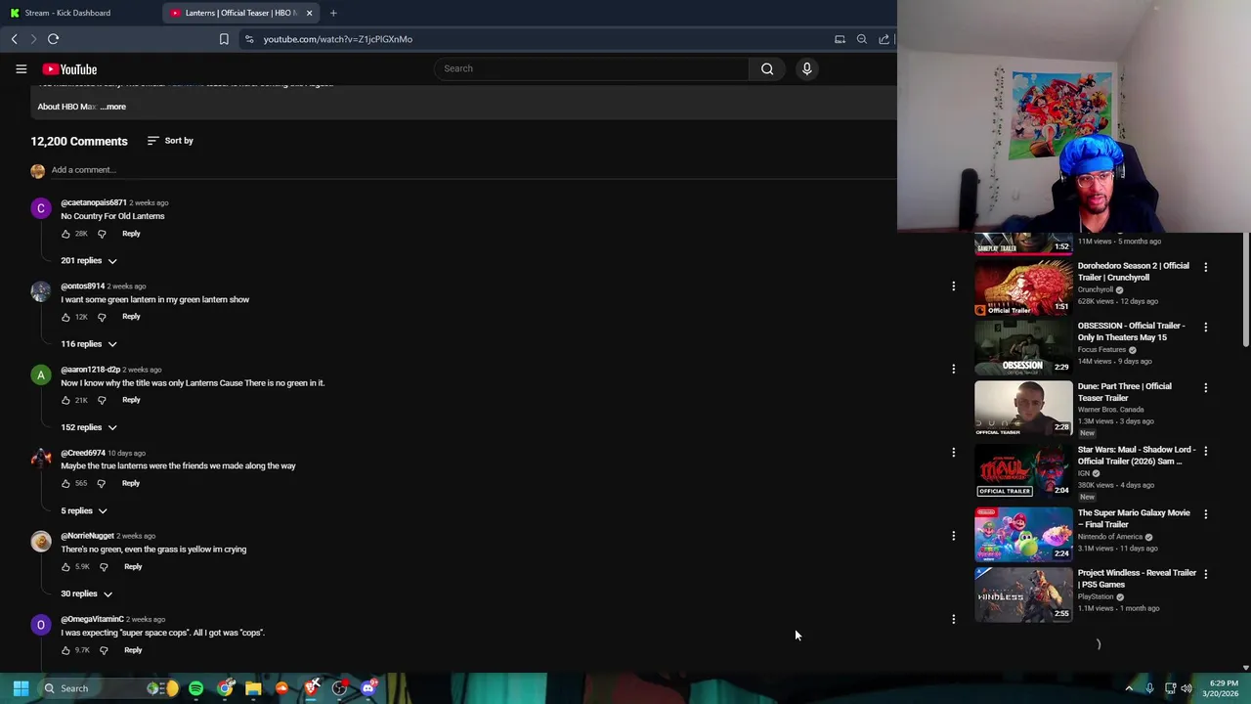The width and height of the screenshot is (1251, 704).
Task: Open action menu for @ontos8914 comment
Action: [x=953, y=286]
